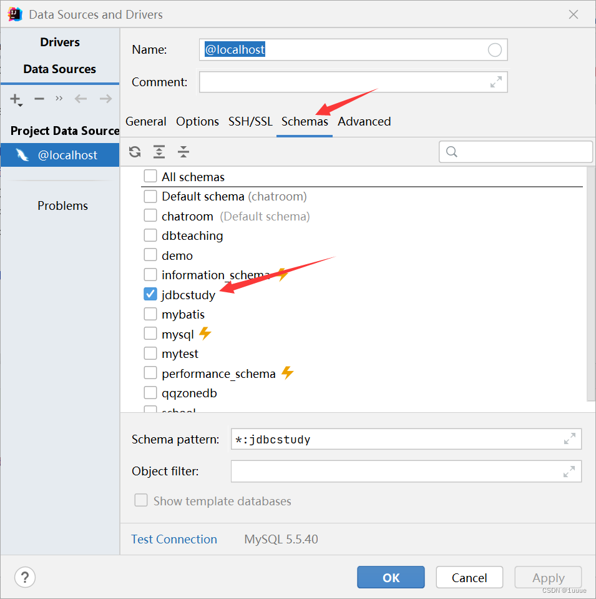
Task: Click the schemas search field
Action: pyautogui.click(x=516, y=152)
